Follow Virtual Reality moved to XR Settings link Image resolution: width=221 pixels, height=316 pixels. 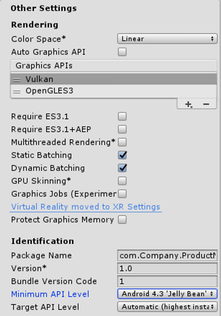(86, 207)
